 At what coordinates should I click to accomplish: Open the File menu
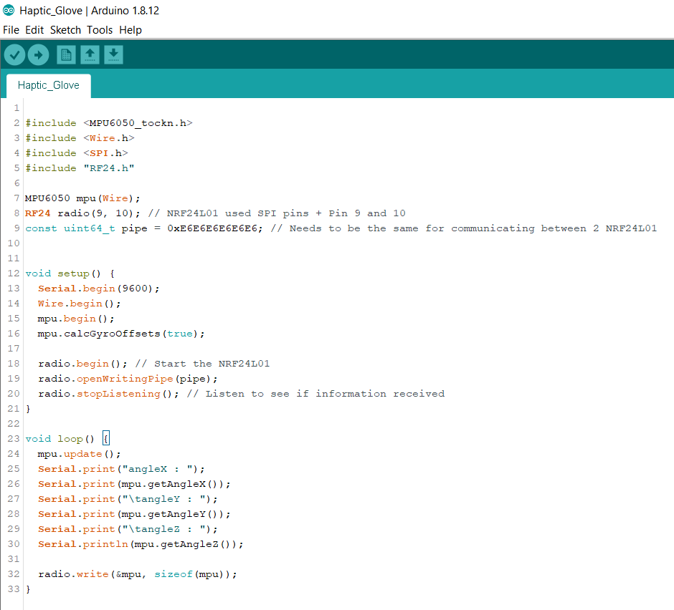coord(11,30)
